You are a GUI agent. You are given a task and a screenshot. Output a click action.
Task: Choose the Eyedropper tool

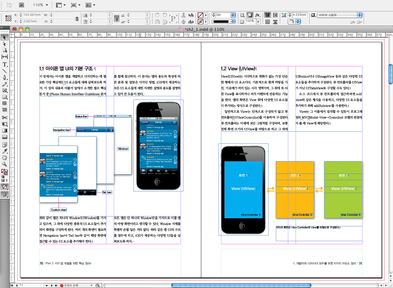(x=5, y=151)
